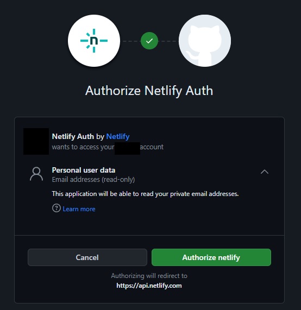Click the Netlify Auth application name
Screen dimensions: 301x310
[73, 136]
